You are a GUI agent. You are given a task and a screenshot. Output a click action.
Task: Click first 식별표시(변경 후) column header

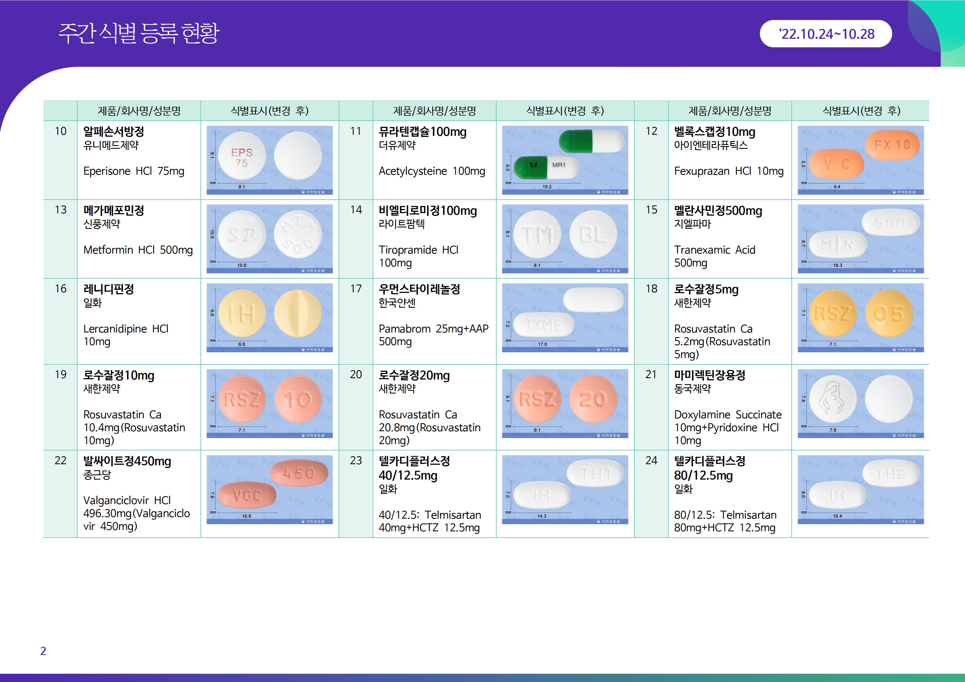269,111
